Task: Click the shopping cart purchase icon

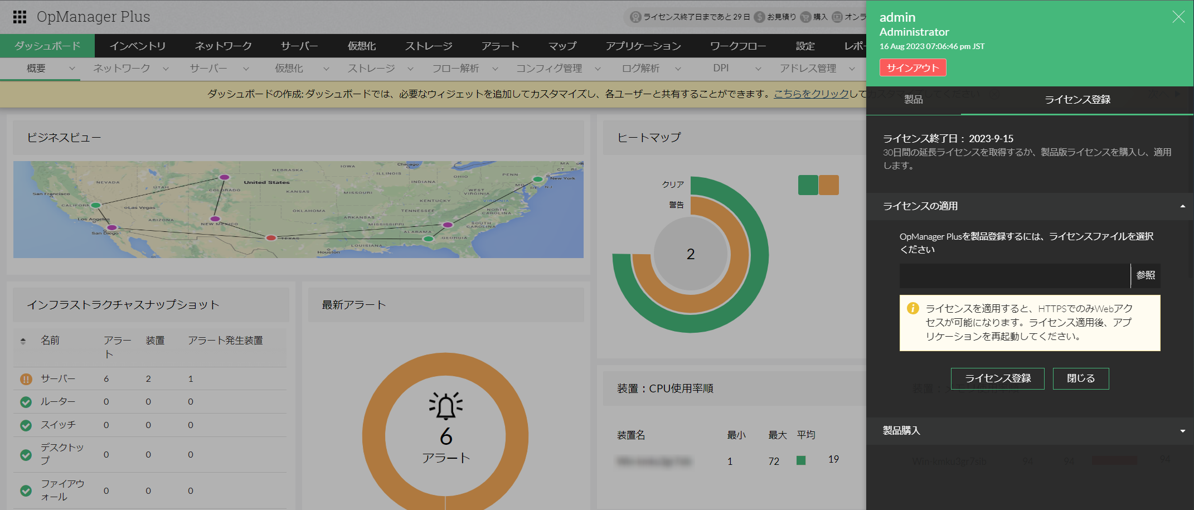Action: click(x=805, y=17)
